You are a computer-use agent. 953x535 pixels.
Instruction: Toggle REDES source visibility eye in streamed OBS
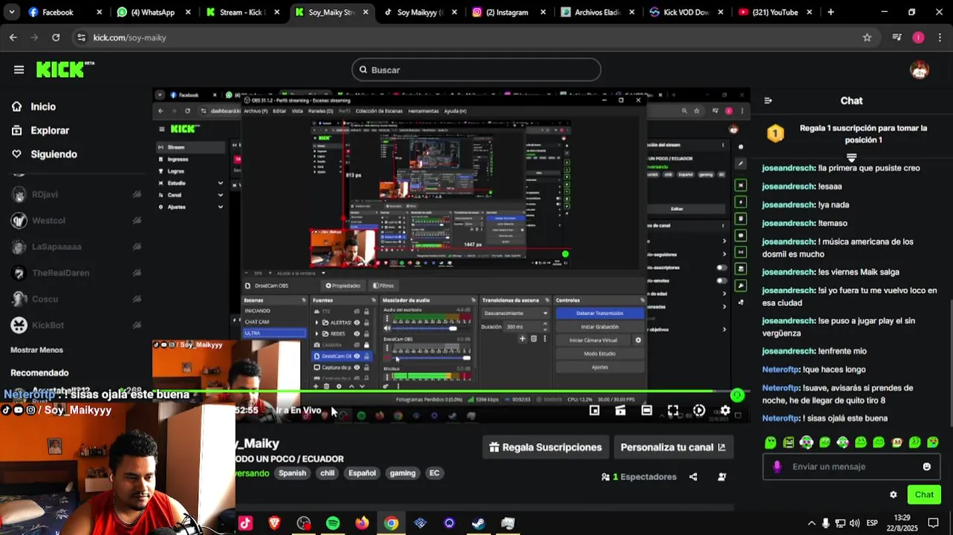(357, 334)
